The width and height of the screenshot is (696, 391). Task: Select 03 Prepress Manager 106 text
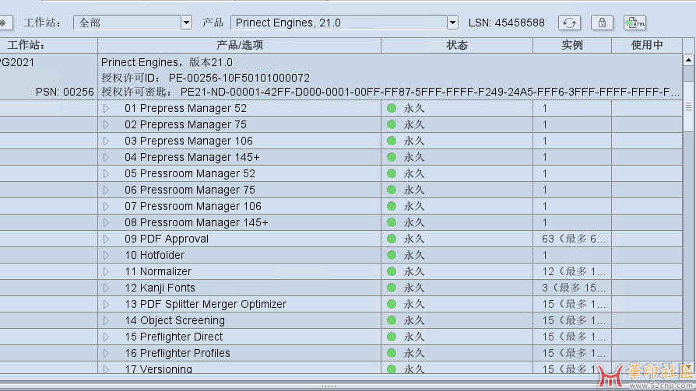click(188, 141)
